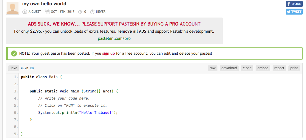This screenshot has height=140, width=306.
Task: Open the pastebin.com/pro link
Action: point(114,38)
